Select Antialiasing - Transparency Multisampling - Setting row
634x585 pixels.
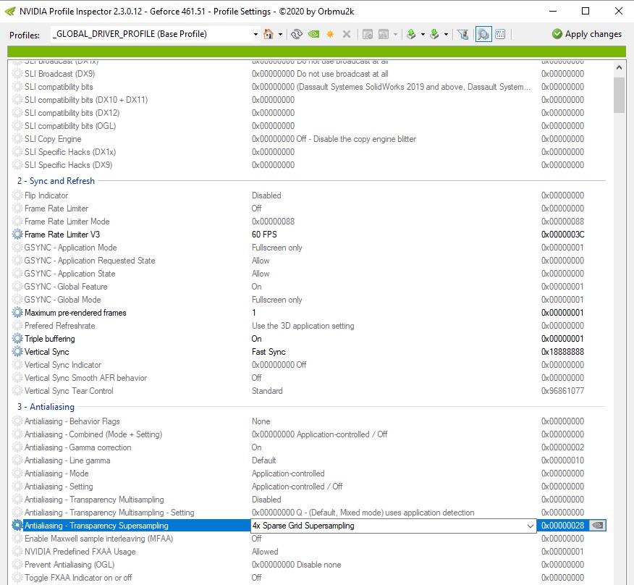point(308,513)
